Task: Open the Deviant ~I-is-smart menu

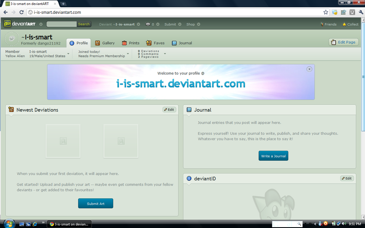Action: point(117,24)
